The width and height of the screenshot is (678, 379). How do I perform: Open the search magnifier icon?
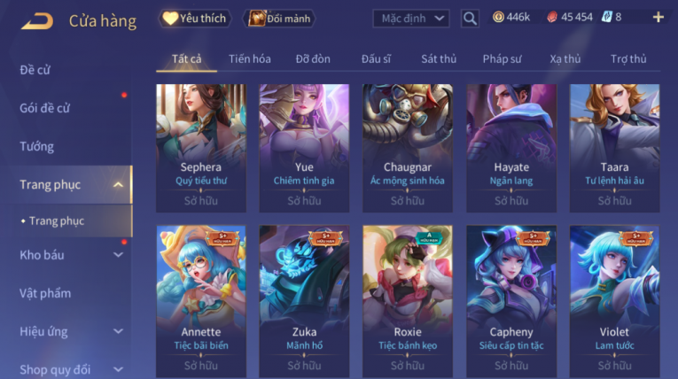(x=470, y=18)
